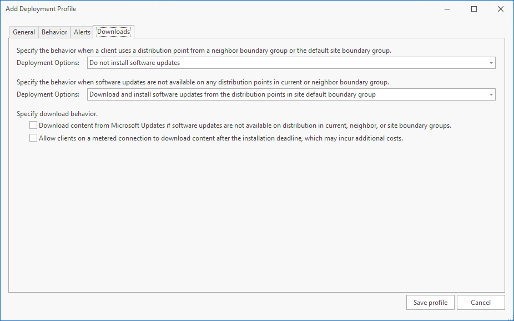Screen dimensions: 514x321
Task: Enable downloading content from Microsoft Updates
Action: 34,126
